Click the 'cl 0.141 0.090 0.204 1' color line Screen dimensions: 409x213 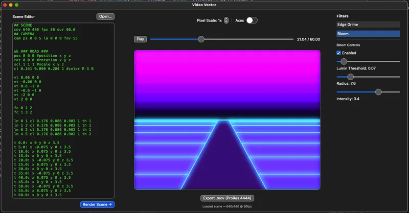(x=54, y=68)
